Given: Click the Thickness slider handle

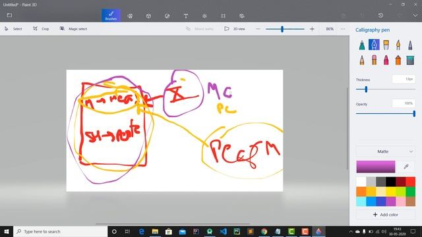Looking at the screenshot, I should click(x=366, y=90).
